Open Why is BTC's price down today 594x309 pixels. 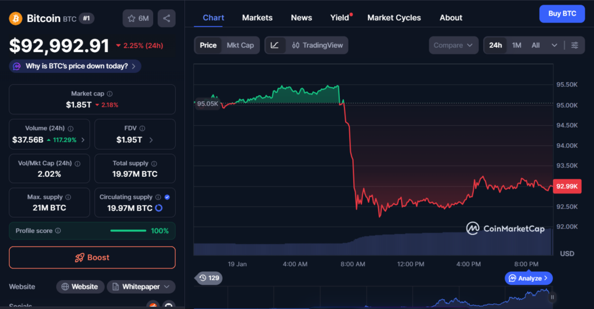coord(75,66)
